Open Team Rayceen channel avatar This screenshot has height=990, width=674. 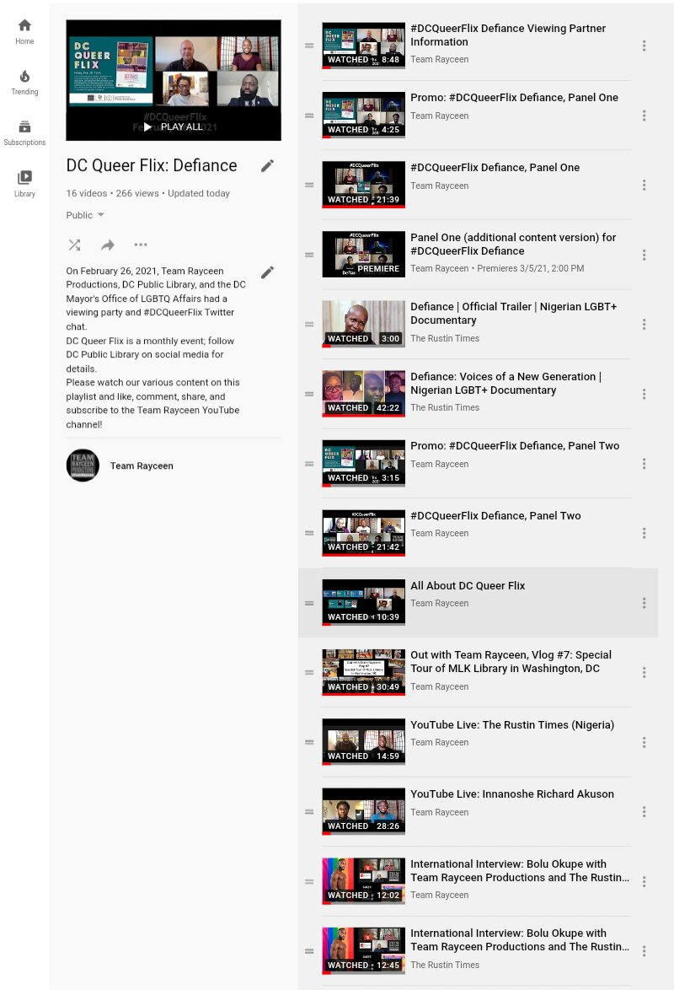click(83, 465)
